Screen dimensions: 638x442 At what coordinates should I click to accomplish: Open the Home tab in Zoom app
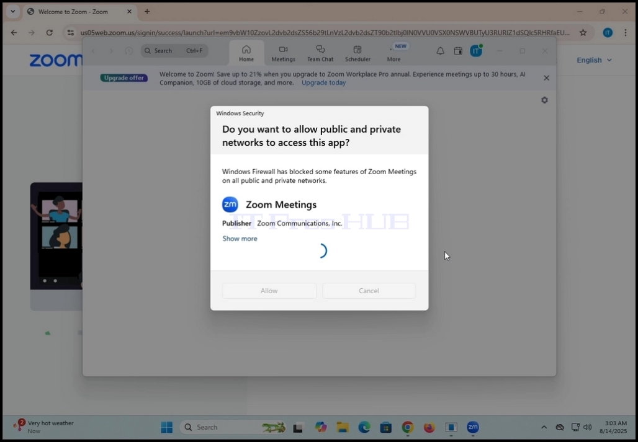click(246, 53)
